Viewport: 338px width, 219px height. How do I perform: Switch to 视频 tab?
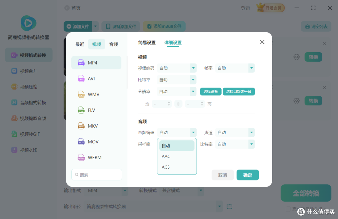(97, 44)
